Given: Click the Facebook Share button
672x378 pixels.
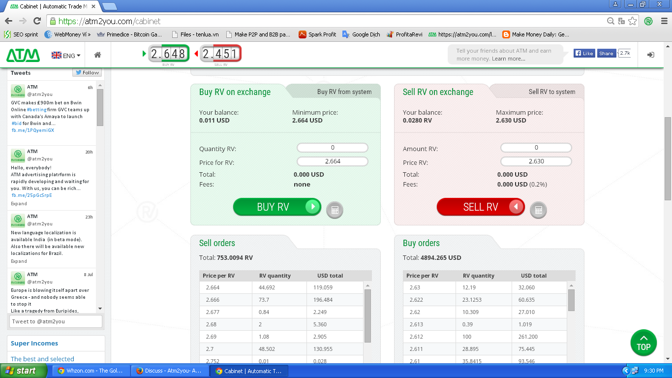Looking at the screenshot, I should tap(606, 53).
